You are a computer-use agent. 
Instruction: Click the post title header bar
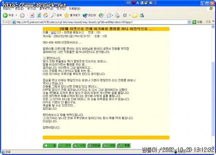pos(106,29)
